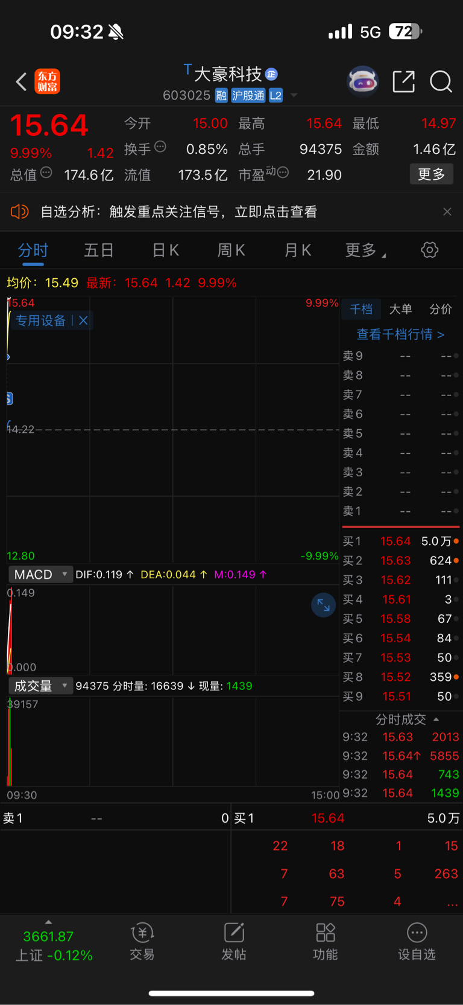Select the 千档 order book tab
Viewport: 463px width, 1005px height.
(361, 309)
